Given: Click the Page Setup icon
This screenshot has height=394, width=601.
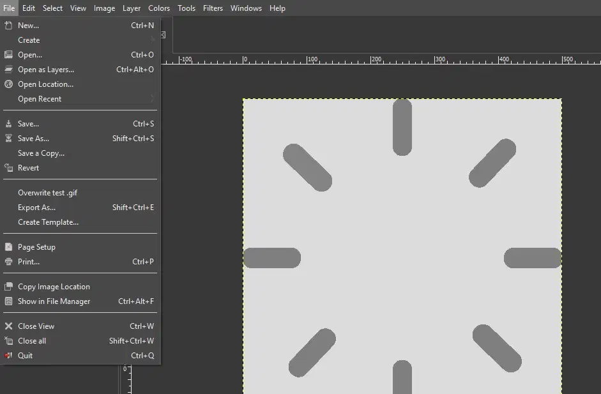Looking at the screenshot, I should point(8,247).
